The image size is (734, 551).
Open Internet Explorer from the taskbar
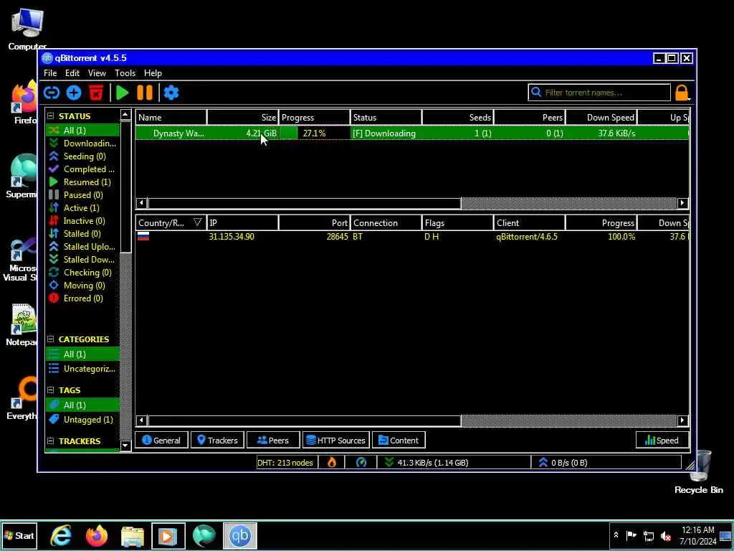click(x=61, y=535)
